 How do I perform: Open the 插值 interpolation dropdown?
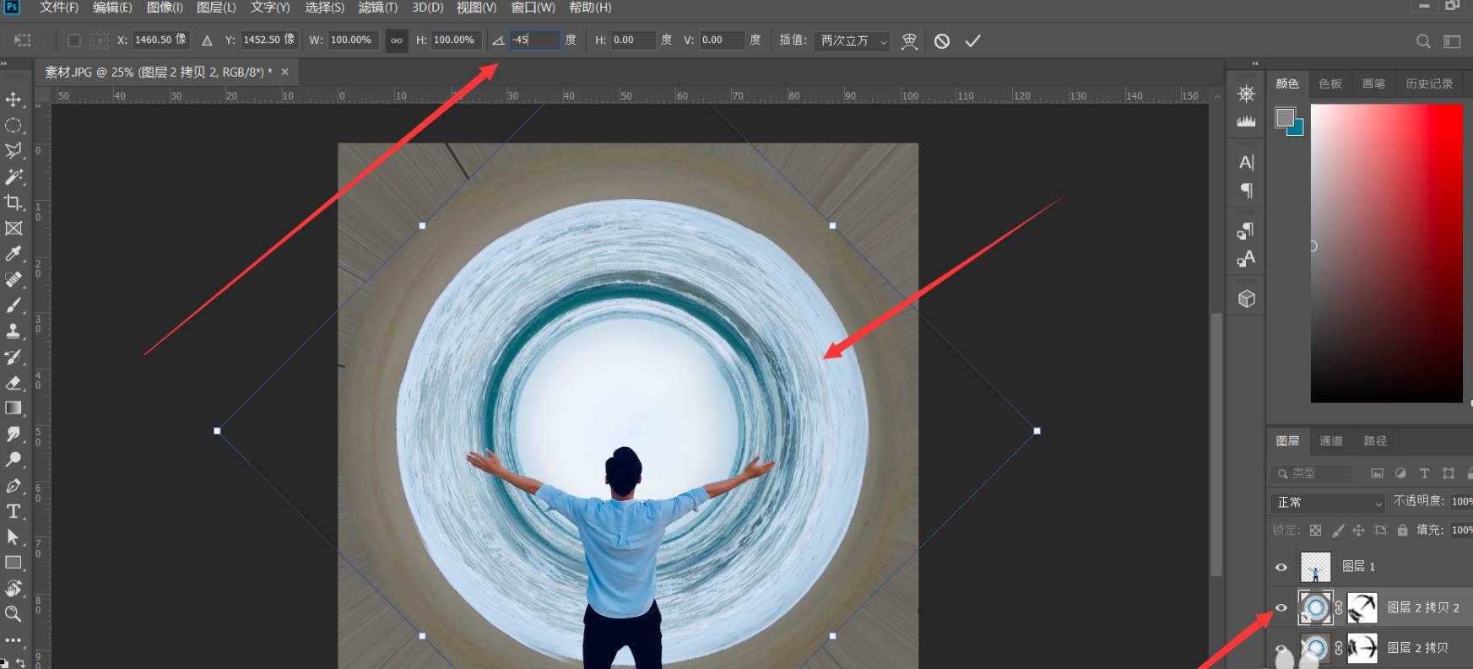(853, 40)
